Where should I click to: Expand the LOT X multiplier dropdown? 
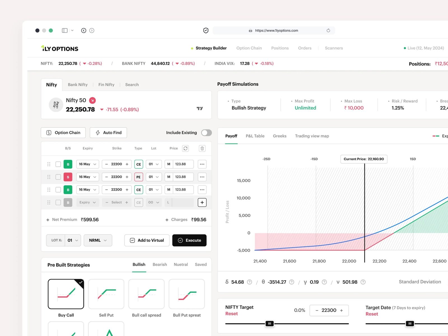coord(73,240)
